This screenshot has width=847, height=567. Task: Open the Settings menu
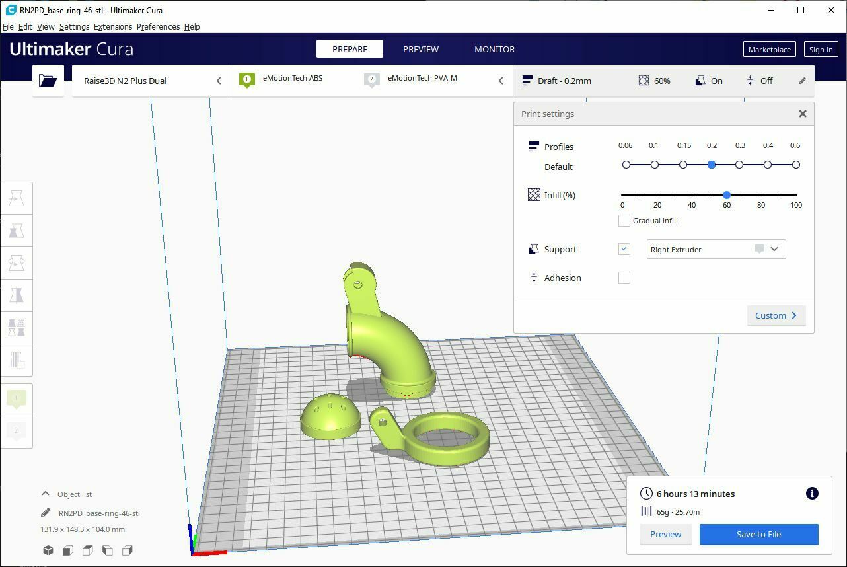tap(74, 26)
